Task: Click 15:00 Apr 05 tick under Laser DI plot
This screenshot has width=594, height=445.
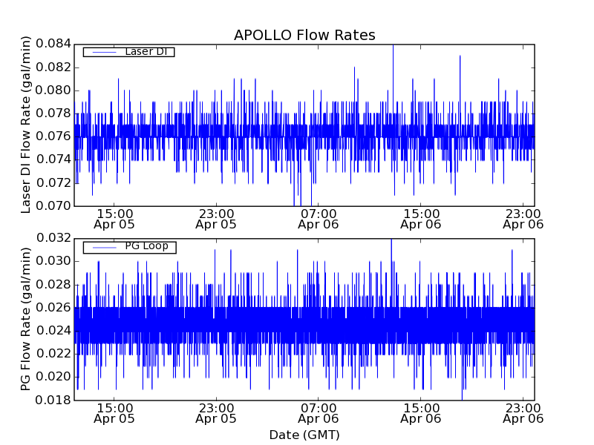Action: tap(114, 219)
